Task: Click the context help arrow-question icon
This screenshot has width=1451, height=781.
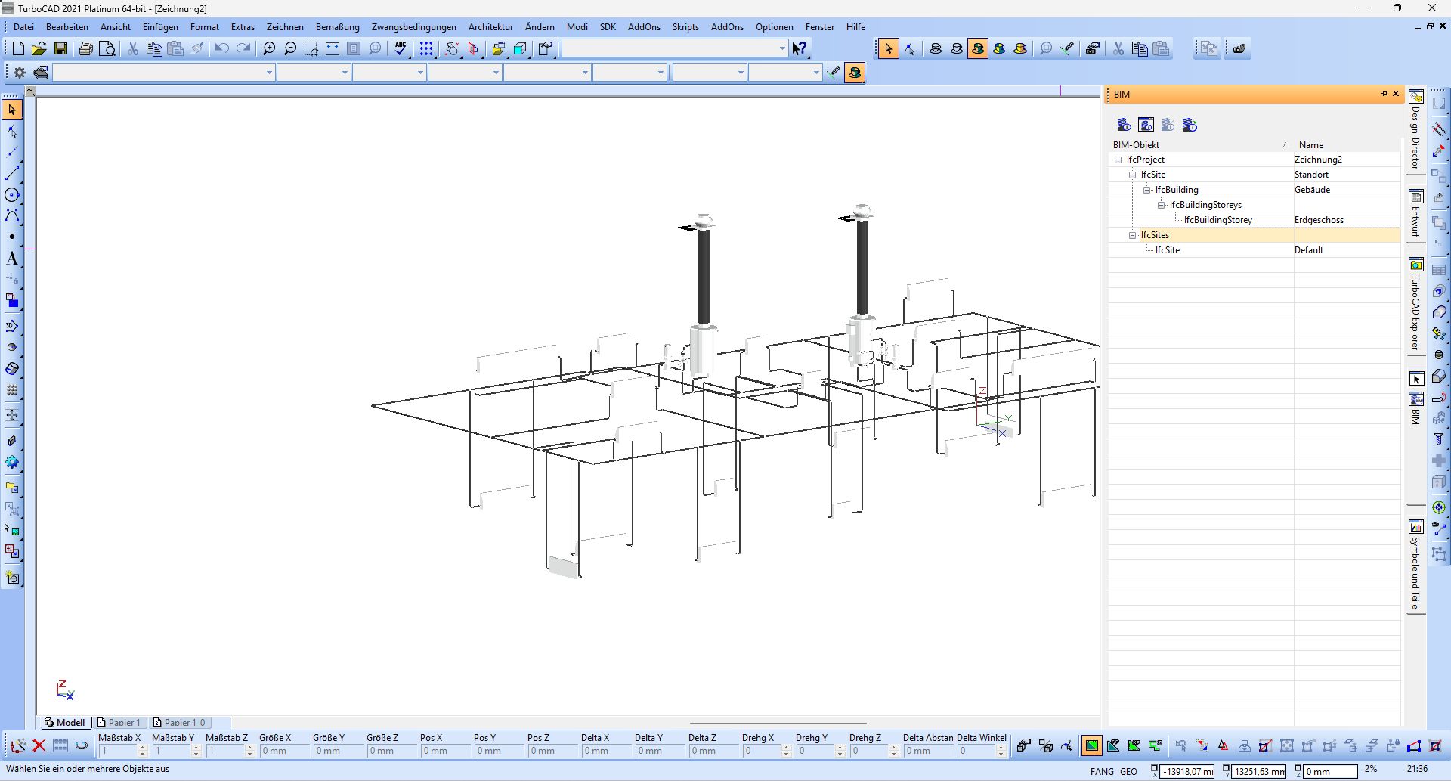Action: pos(799,49)
